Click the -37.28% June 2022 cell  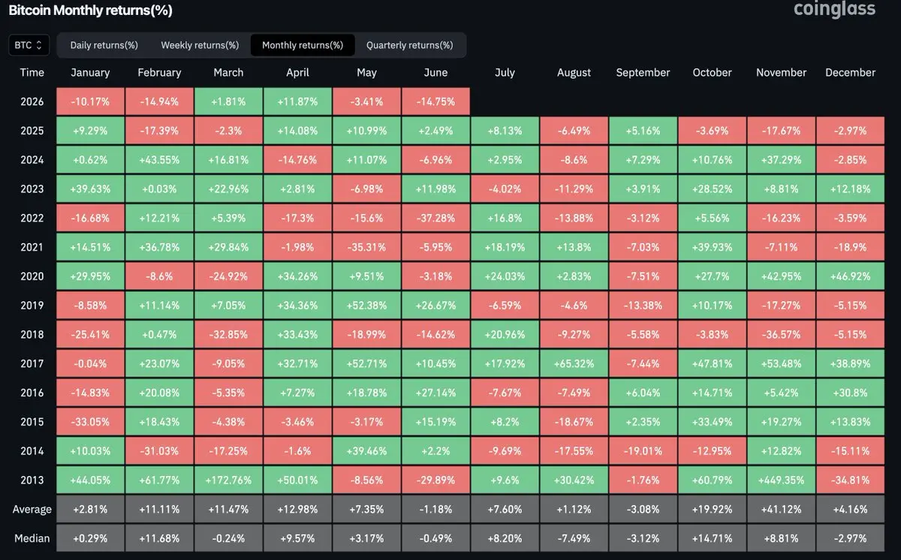pyautogui.click(x=435, y=218)
